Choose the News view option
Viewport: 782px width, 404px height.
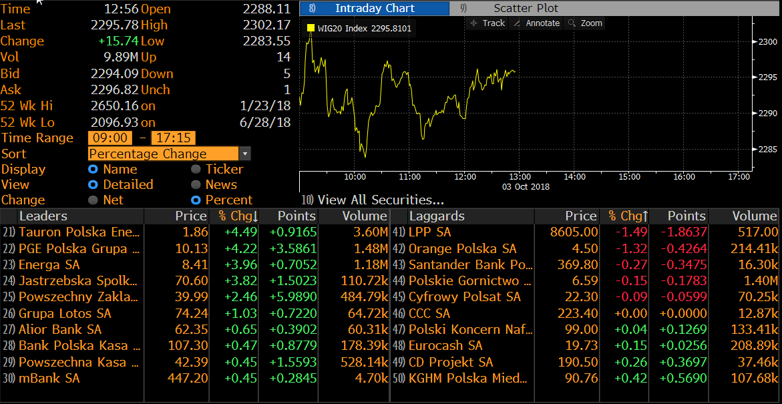[196, 185]
